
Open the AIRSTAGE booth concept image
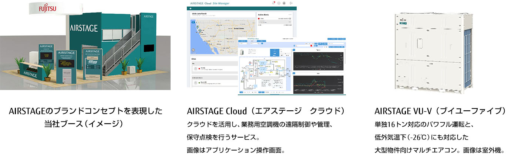coord(85,45)
